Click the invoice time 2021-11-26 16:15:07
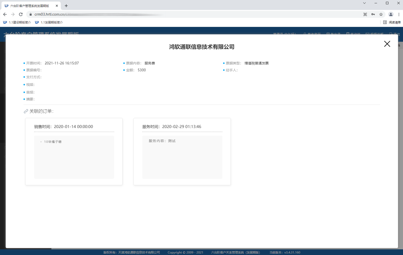Screen dimensions: 403x255 click(x=62, y=63)
